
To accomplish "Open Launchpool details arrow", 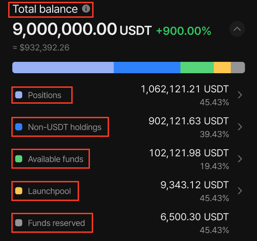I will point(240,191).
